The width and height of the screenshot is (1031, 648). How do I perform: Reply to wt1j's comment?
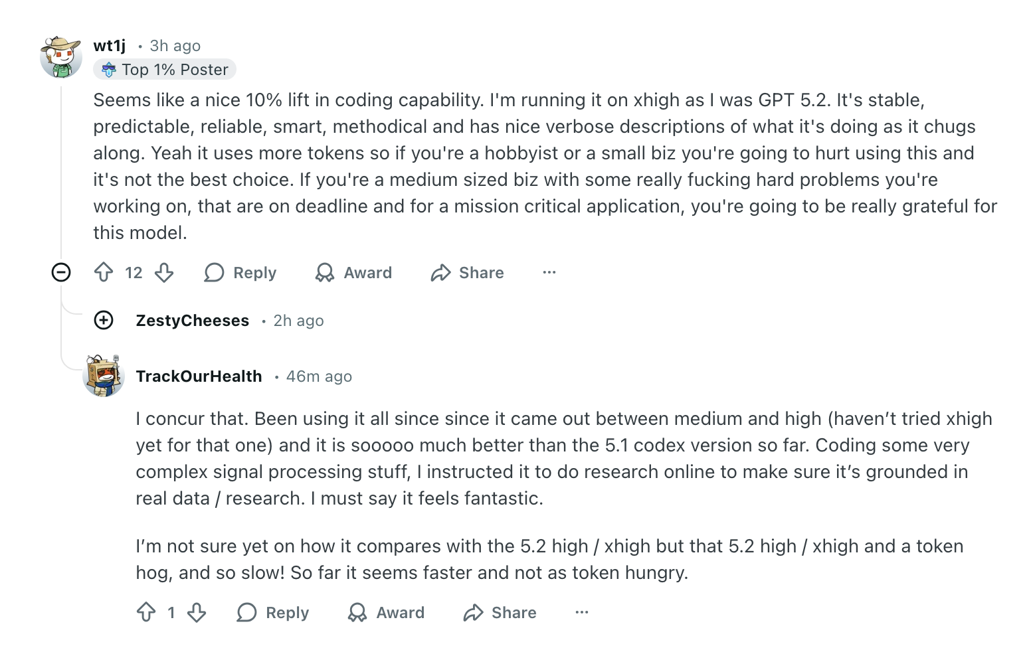(x=240, y=272)
